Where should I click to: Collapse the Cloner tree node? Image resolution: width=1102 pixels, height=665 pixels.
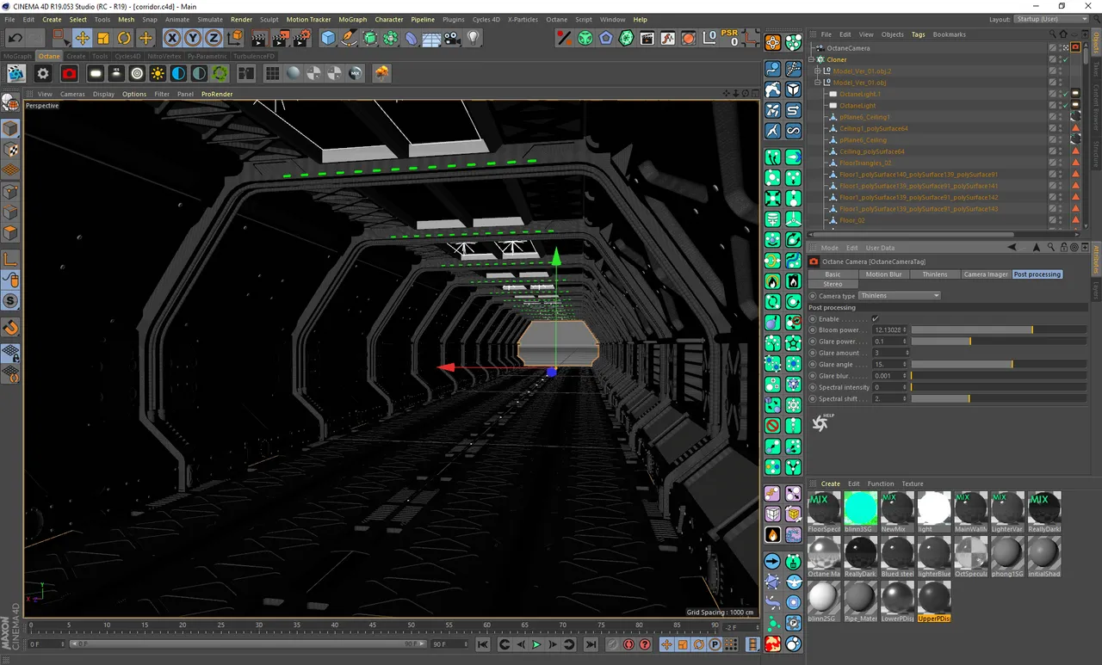click(x=812, y=59)
